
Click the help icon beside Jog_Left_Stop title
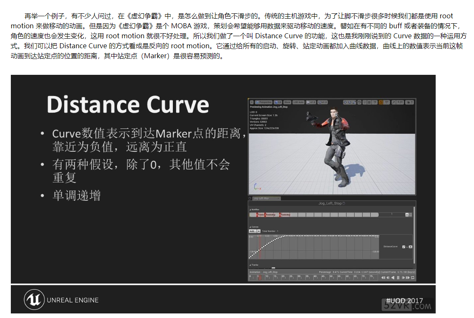coord(344,203)
